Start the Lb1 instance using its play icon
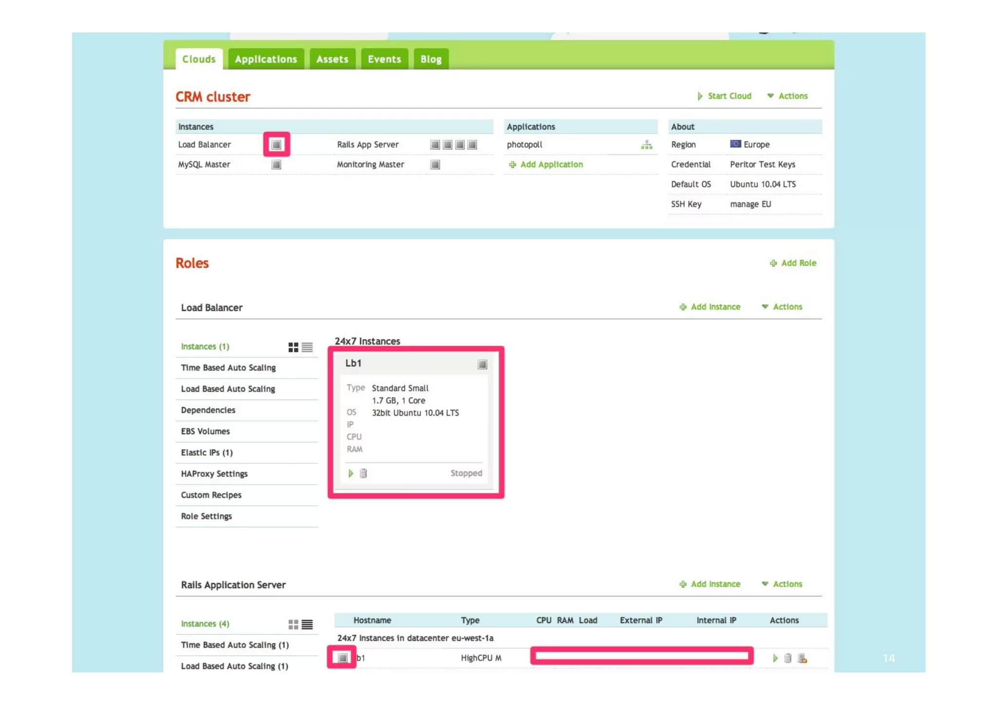The height and width of the screenshot is (705, 998). pyautogui.click(x=350, y=473)
